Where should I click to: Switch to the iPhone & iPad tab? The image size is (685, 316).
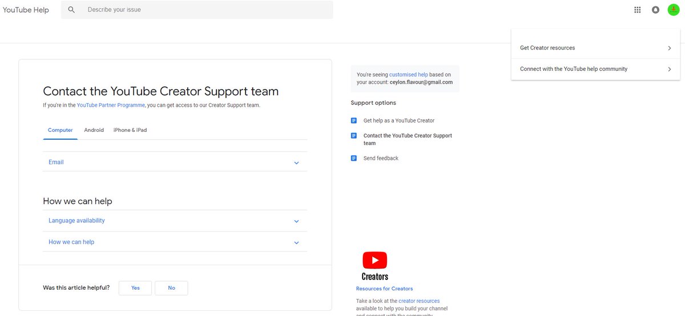130,130
